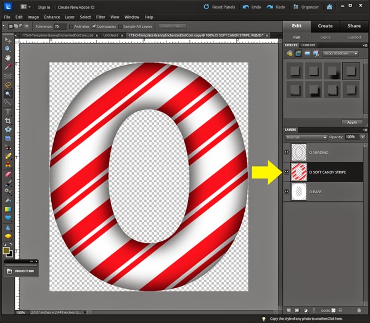Hide the O SHADING layer
Viewport: 370px width, 323px height.
point(287,152)
